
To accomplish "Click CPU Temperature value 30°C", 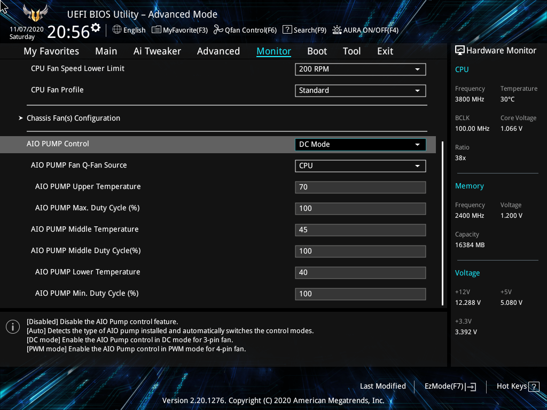I will click(x=507, y=99).
